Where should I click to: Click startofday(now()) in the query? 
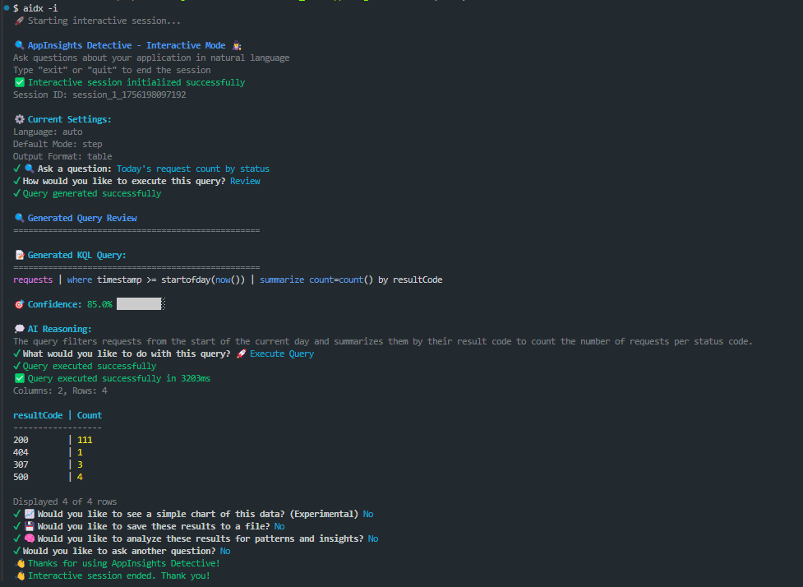point(203,280)
